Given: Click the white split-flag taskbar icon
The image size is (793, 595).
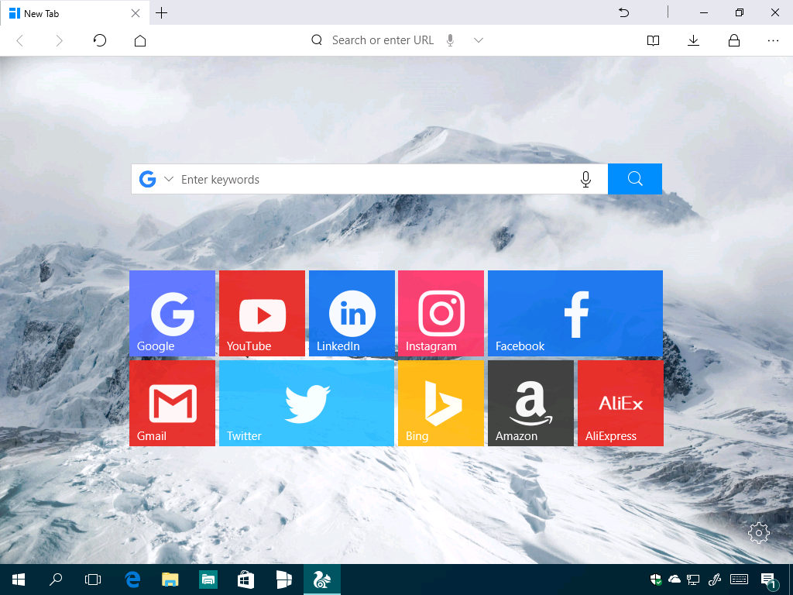Looking at the screenshot, I should coord(283,580).
